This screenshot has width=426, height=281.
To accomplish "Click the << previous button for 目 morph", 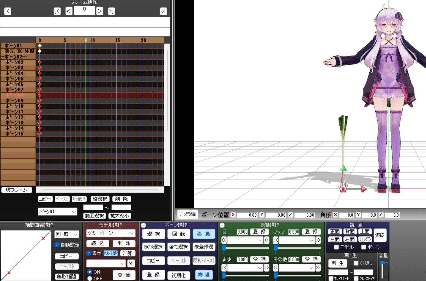I will (x=224, y=240).
